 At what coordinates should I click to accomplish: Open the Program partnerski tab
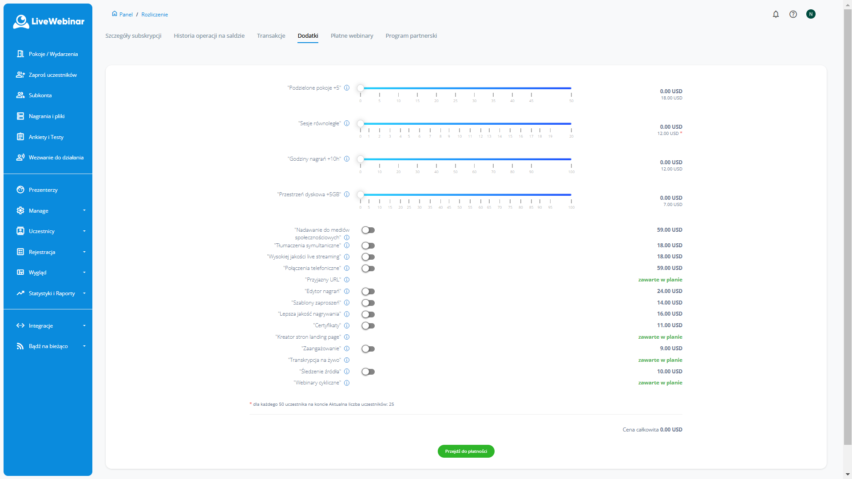411,36
